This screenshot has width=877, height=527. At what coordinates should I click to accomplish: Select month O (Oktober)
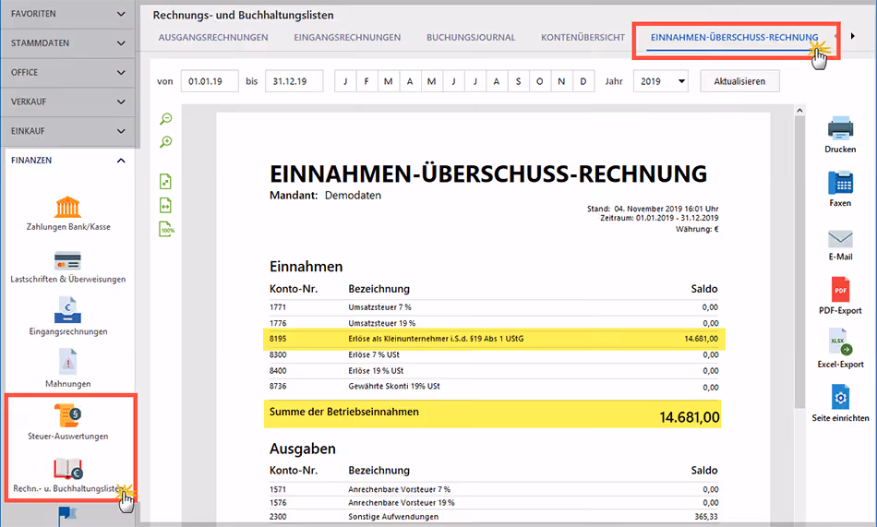pos(540,81)
